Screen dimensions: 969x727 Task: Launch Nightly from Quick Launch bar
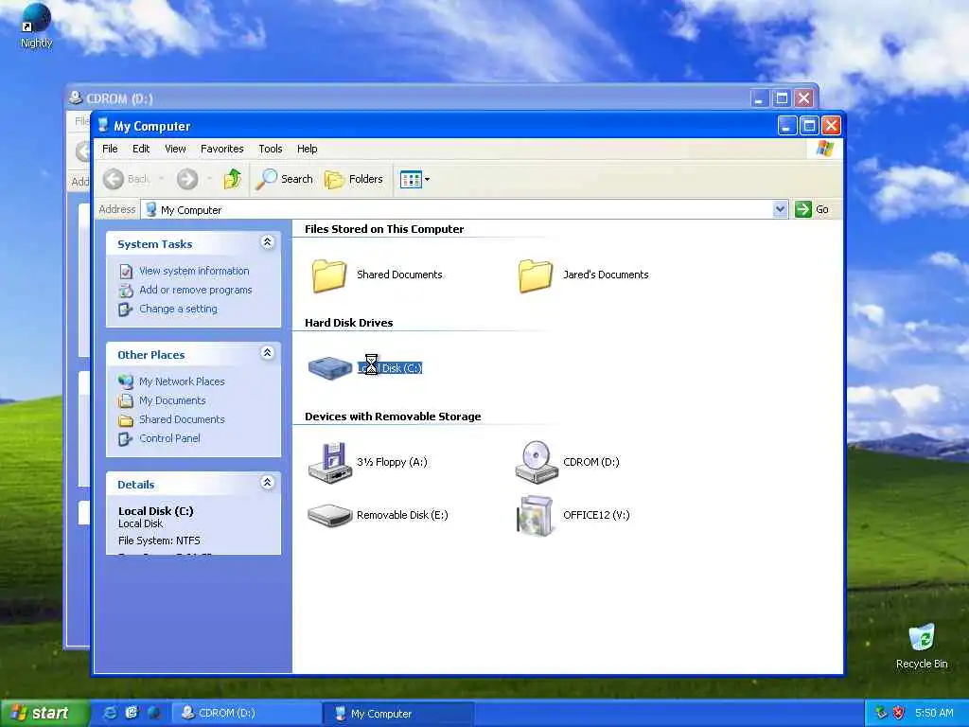pyautogui.click(x=153, y=713)
